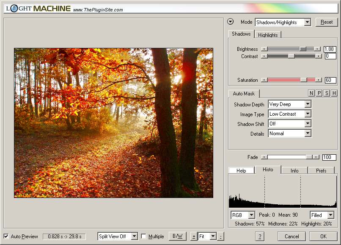Click the Saturation value field 60

[x=330, y=80]
